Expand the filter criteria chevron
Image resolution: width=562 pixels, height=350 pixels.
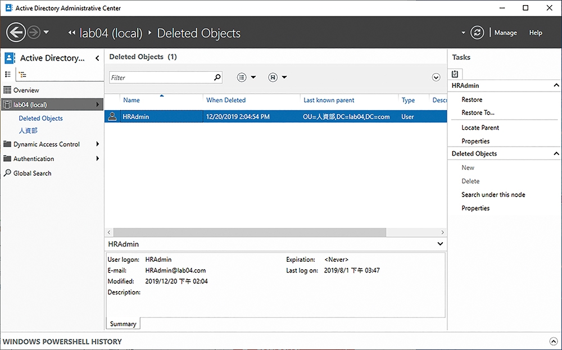436,78
